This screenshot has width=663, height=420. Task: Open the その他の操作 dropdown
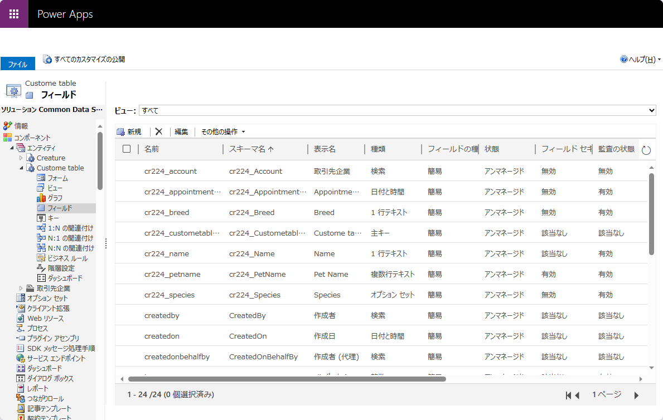[x=219, y=131]
